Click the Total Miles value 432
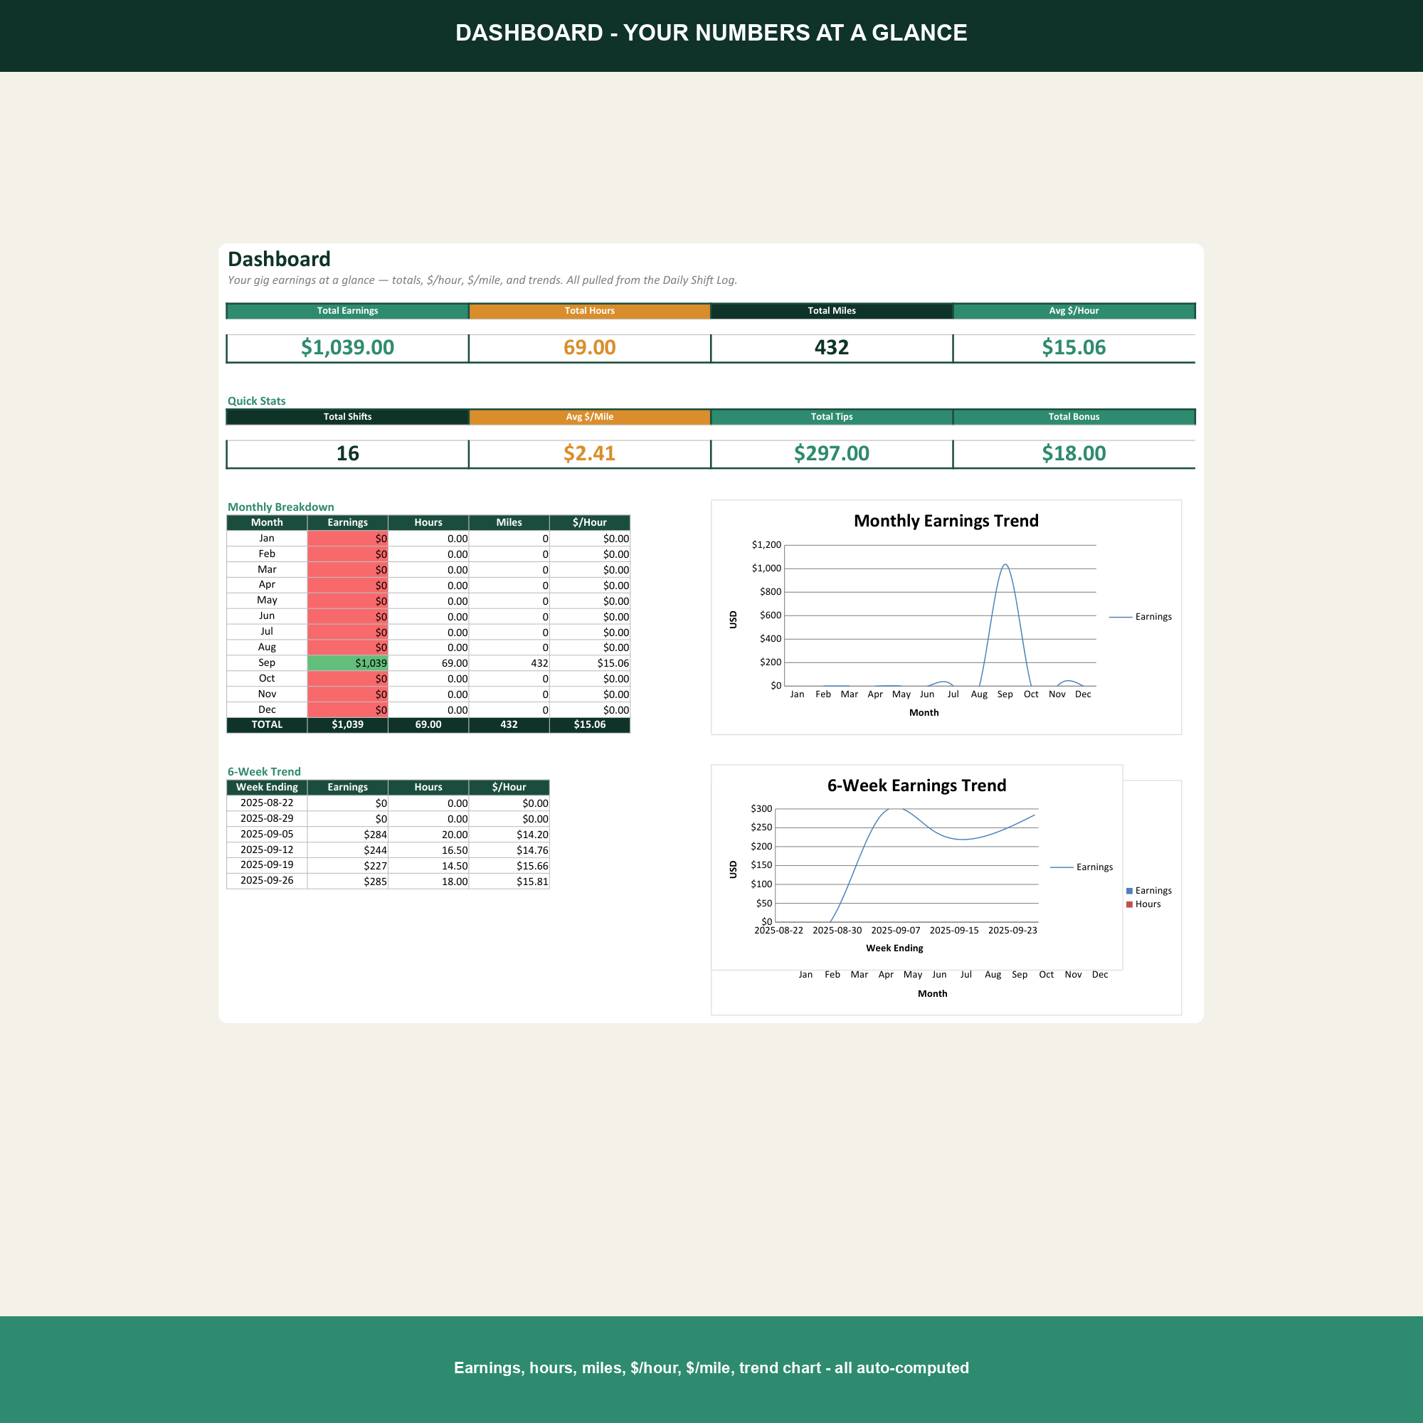 tap(832, 348)
